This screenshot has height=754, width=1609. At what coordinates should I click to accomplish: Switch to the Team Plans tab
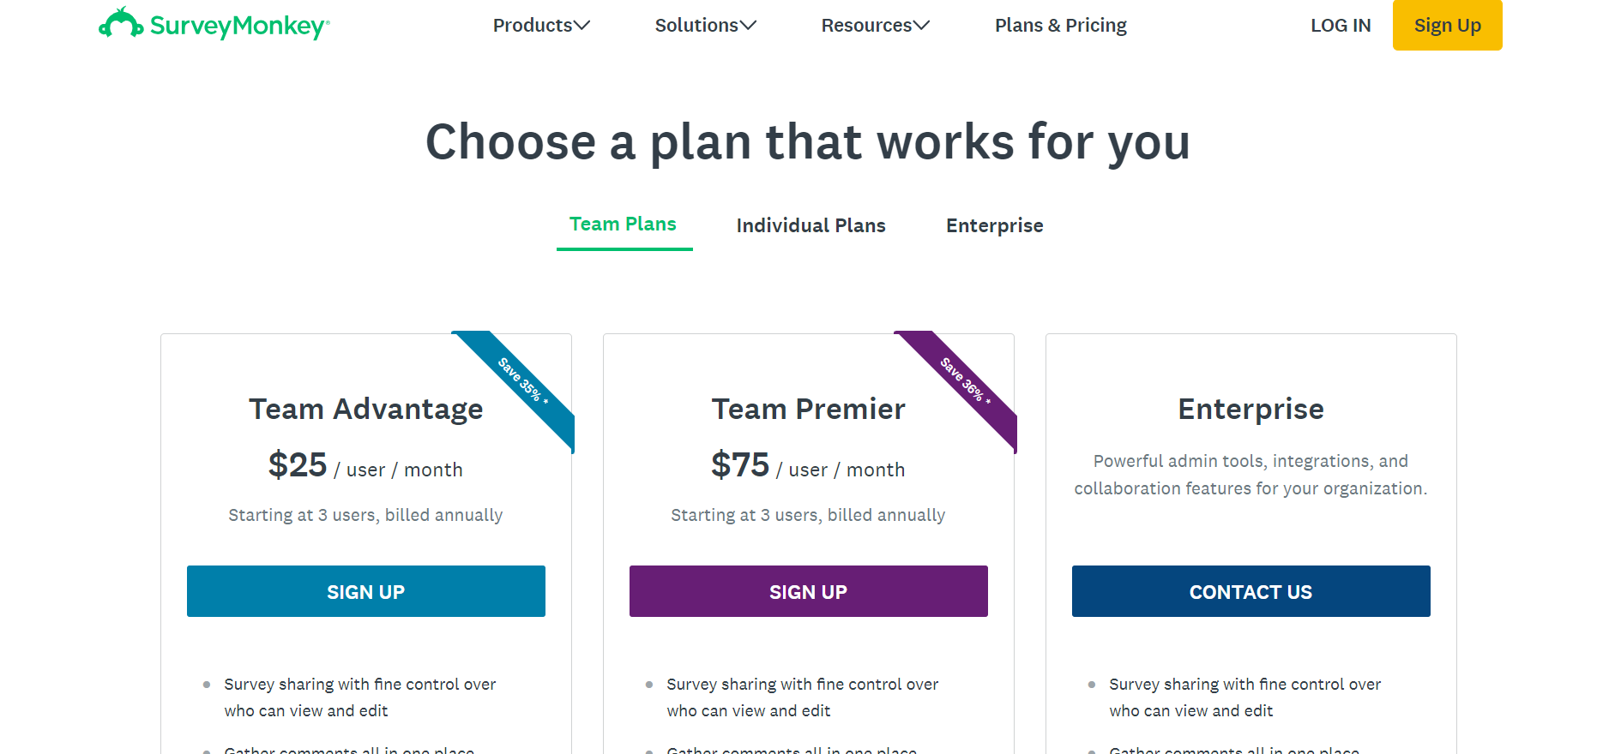[x=624, y=224]
